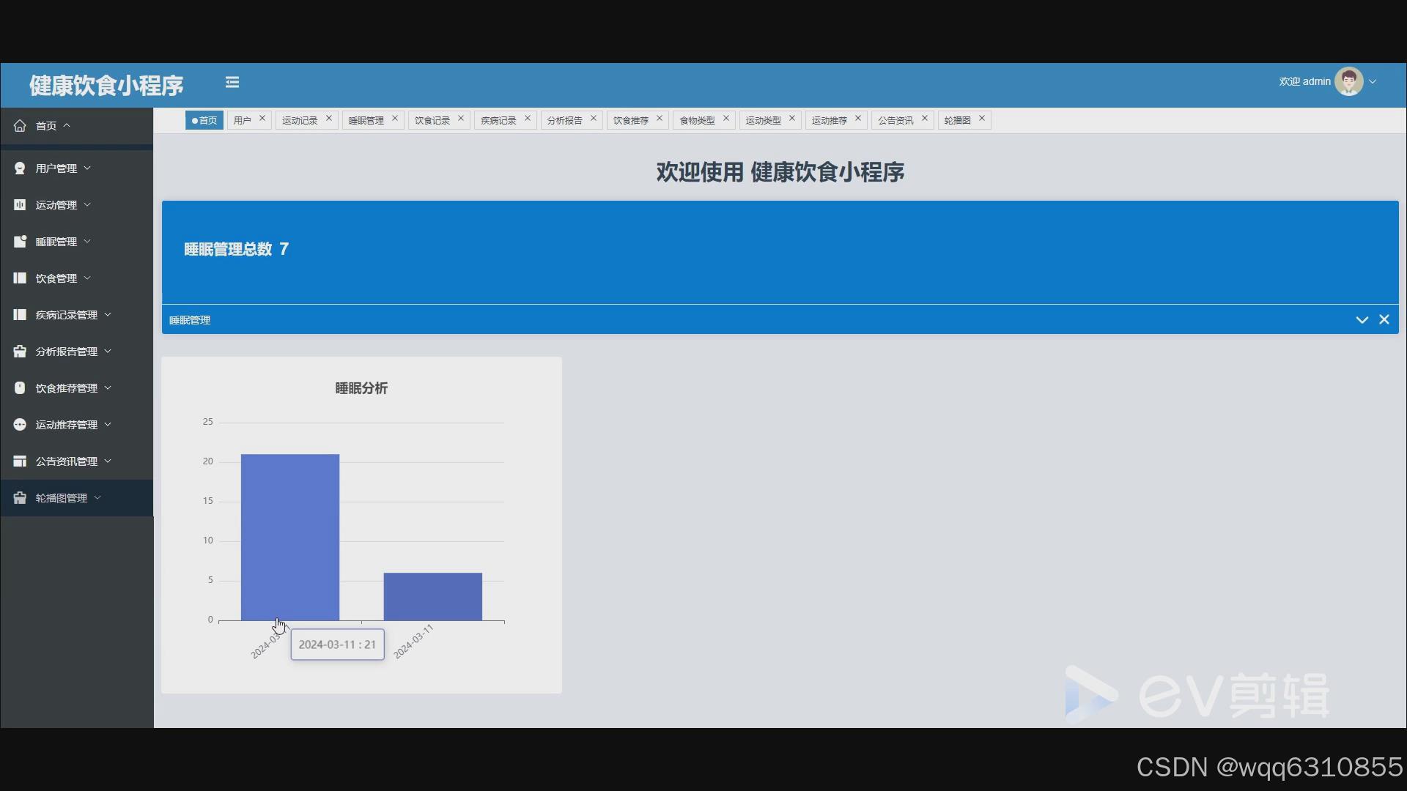Expand the 轮播图管理 menu
Image resolution: width=1407 pixels, height=791 pixels.
(x=76, y=498)
